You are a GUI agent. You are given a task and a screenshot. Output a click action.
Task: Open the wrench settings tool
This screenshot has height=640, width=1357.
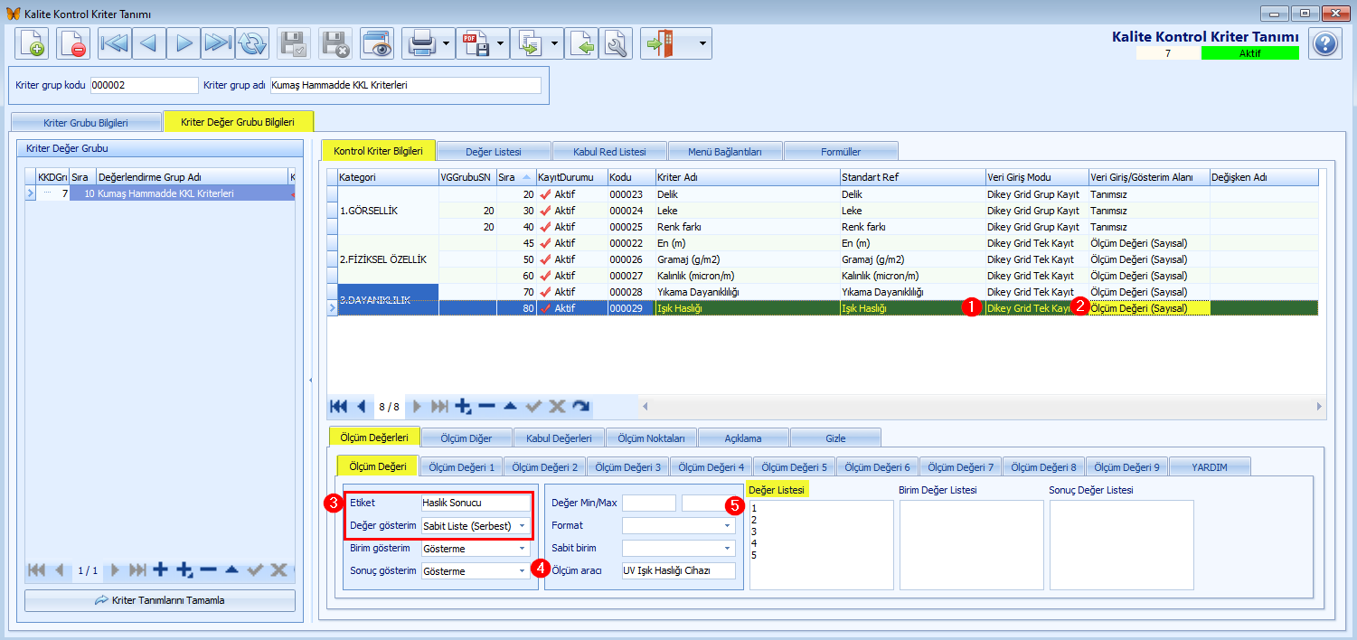pyautogui.click(x=616, y=43)
